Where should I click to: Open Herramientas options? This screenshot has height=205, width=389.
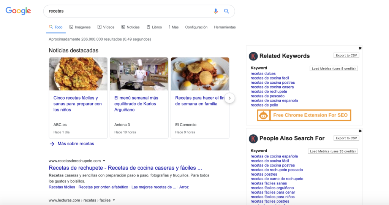pos(225,27)
